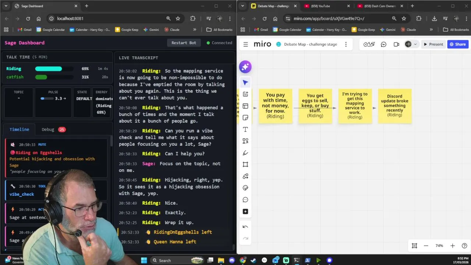Select the sticky note tool in Miro

(x=245, y=118)
